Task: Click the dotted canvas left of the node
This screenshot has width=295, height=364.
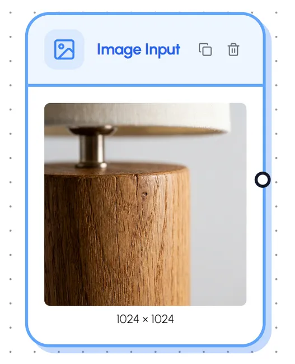Action: point(13,181)
